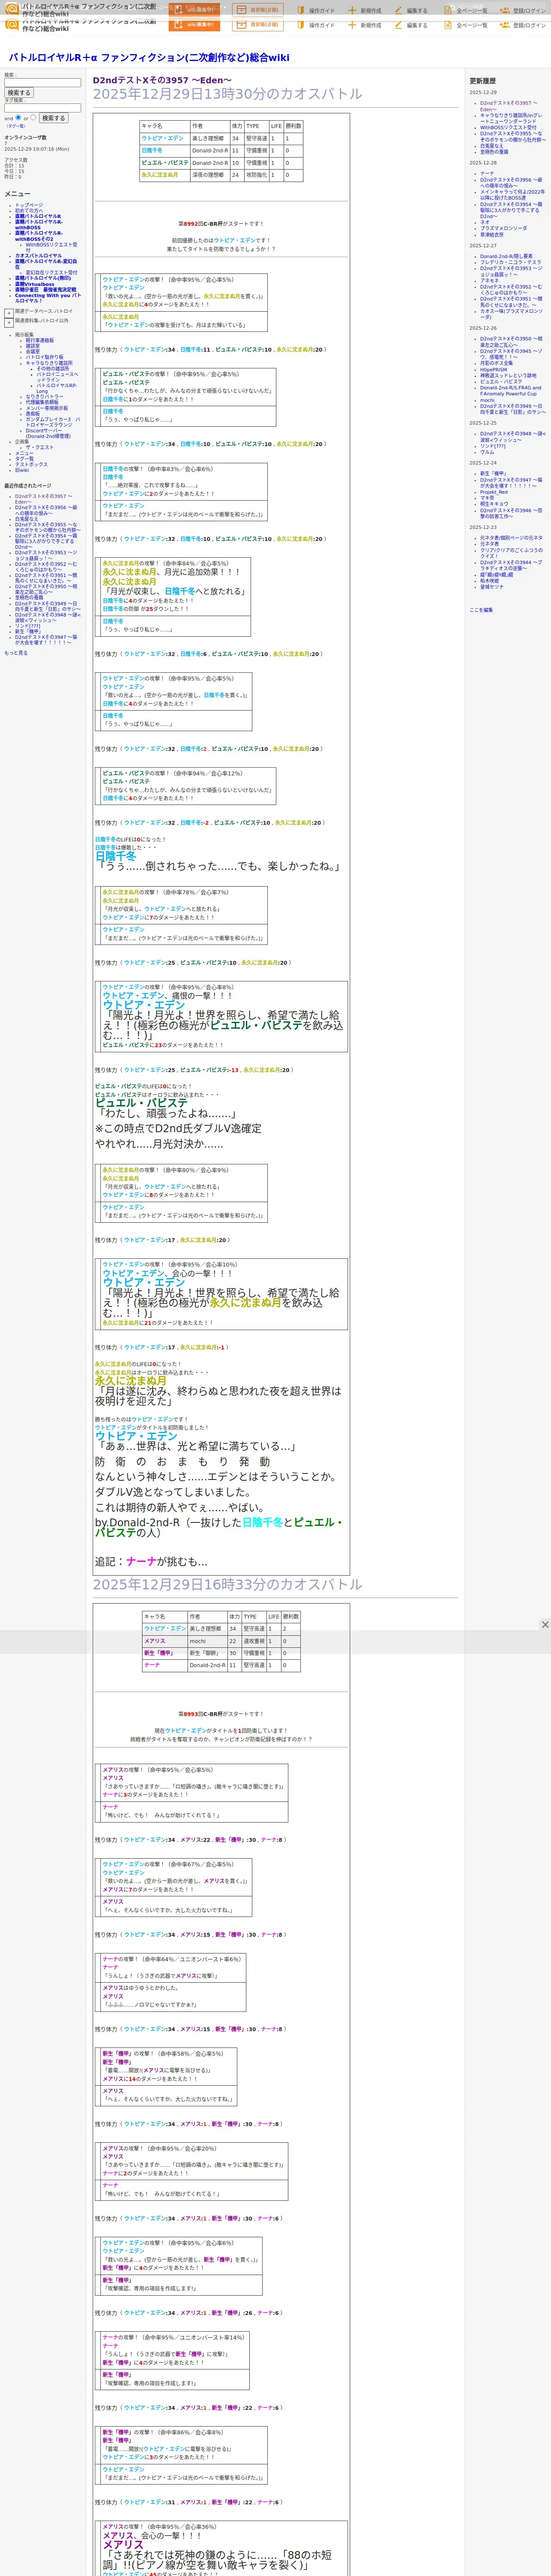Close the ad banner with the X button
Screen dimensions: 551x2576
(545, 1625)
